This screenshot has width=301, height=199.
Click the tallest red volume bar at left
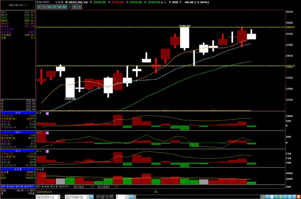pyautogui.click(x=41, y=178)
